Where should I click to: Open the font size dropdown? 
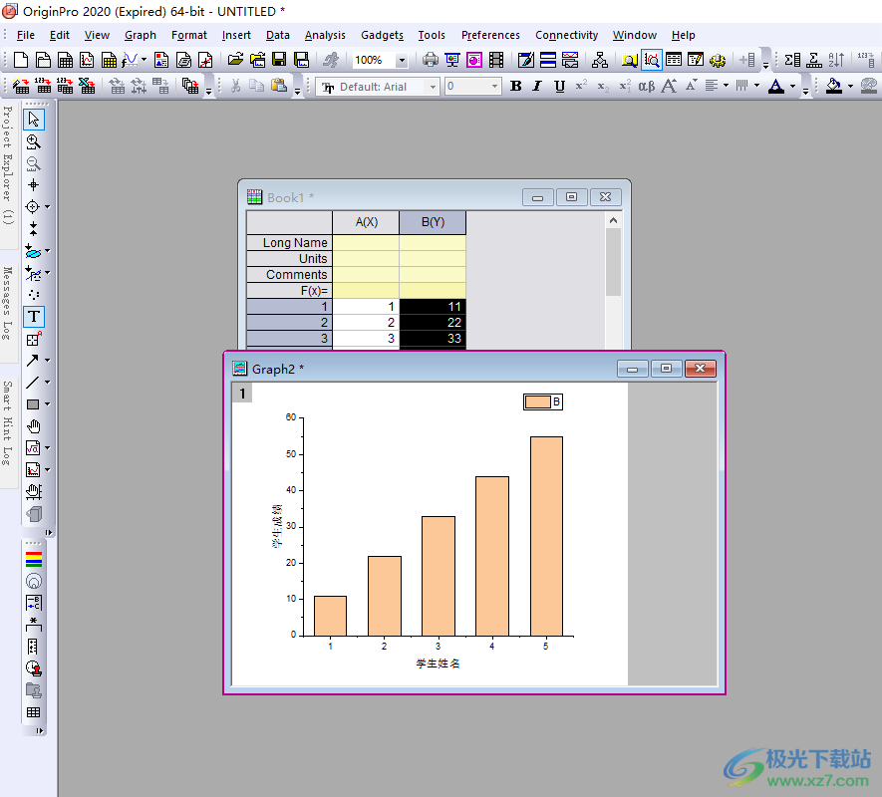point(494,87)
